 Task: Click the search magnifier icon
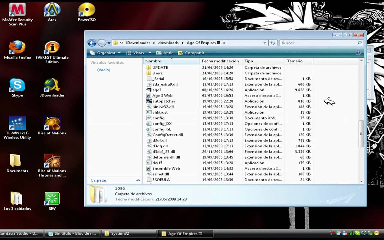[x=359, y=43]
